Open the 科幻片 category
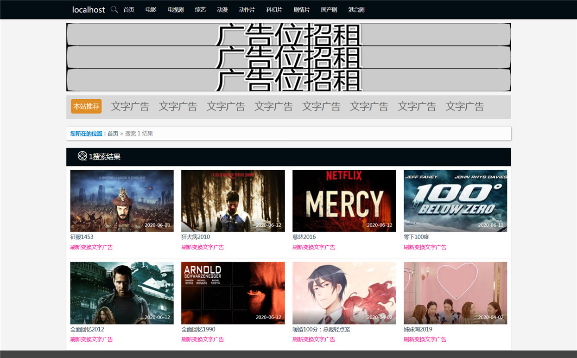Viewport: 577px width, 358px height. [274, 9]
